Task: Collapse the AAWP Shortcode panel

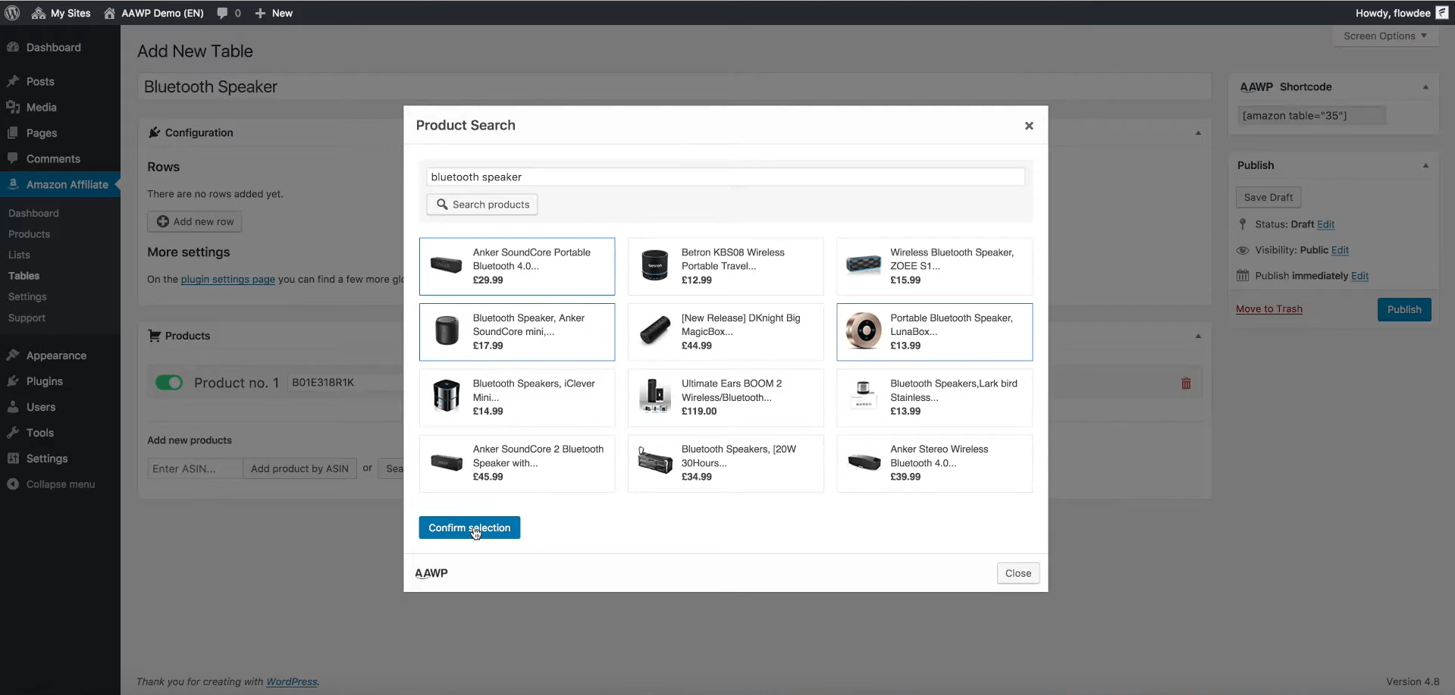Action: (1425, 87)
